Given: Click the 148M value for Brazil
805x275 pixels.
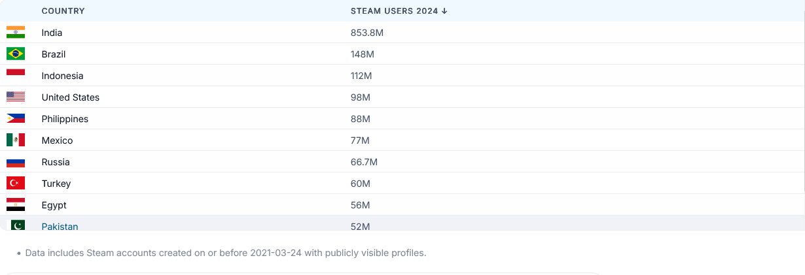Looking at the screenshot, I should click(x=363, y=54).
